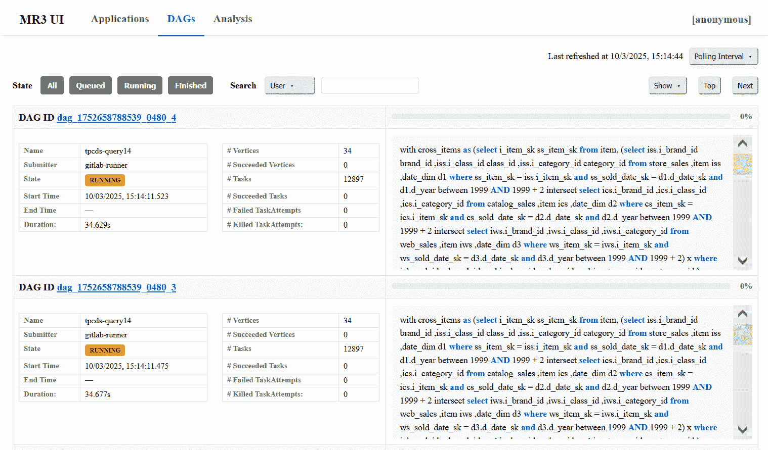
Task: Click the first DAG progress bar
Action: [x=561, y=117]
